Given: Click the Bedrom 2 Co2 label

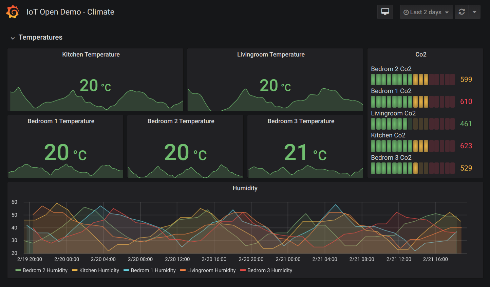Looking at the screenshot, I should tap(391, 69).
